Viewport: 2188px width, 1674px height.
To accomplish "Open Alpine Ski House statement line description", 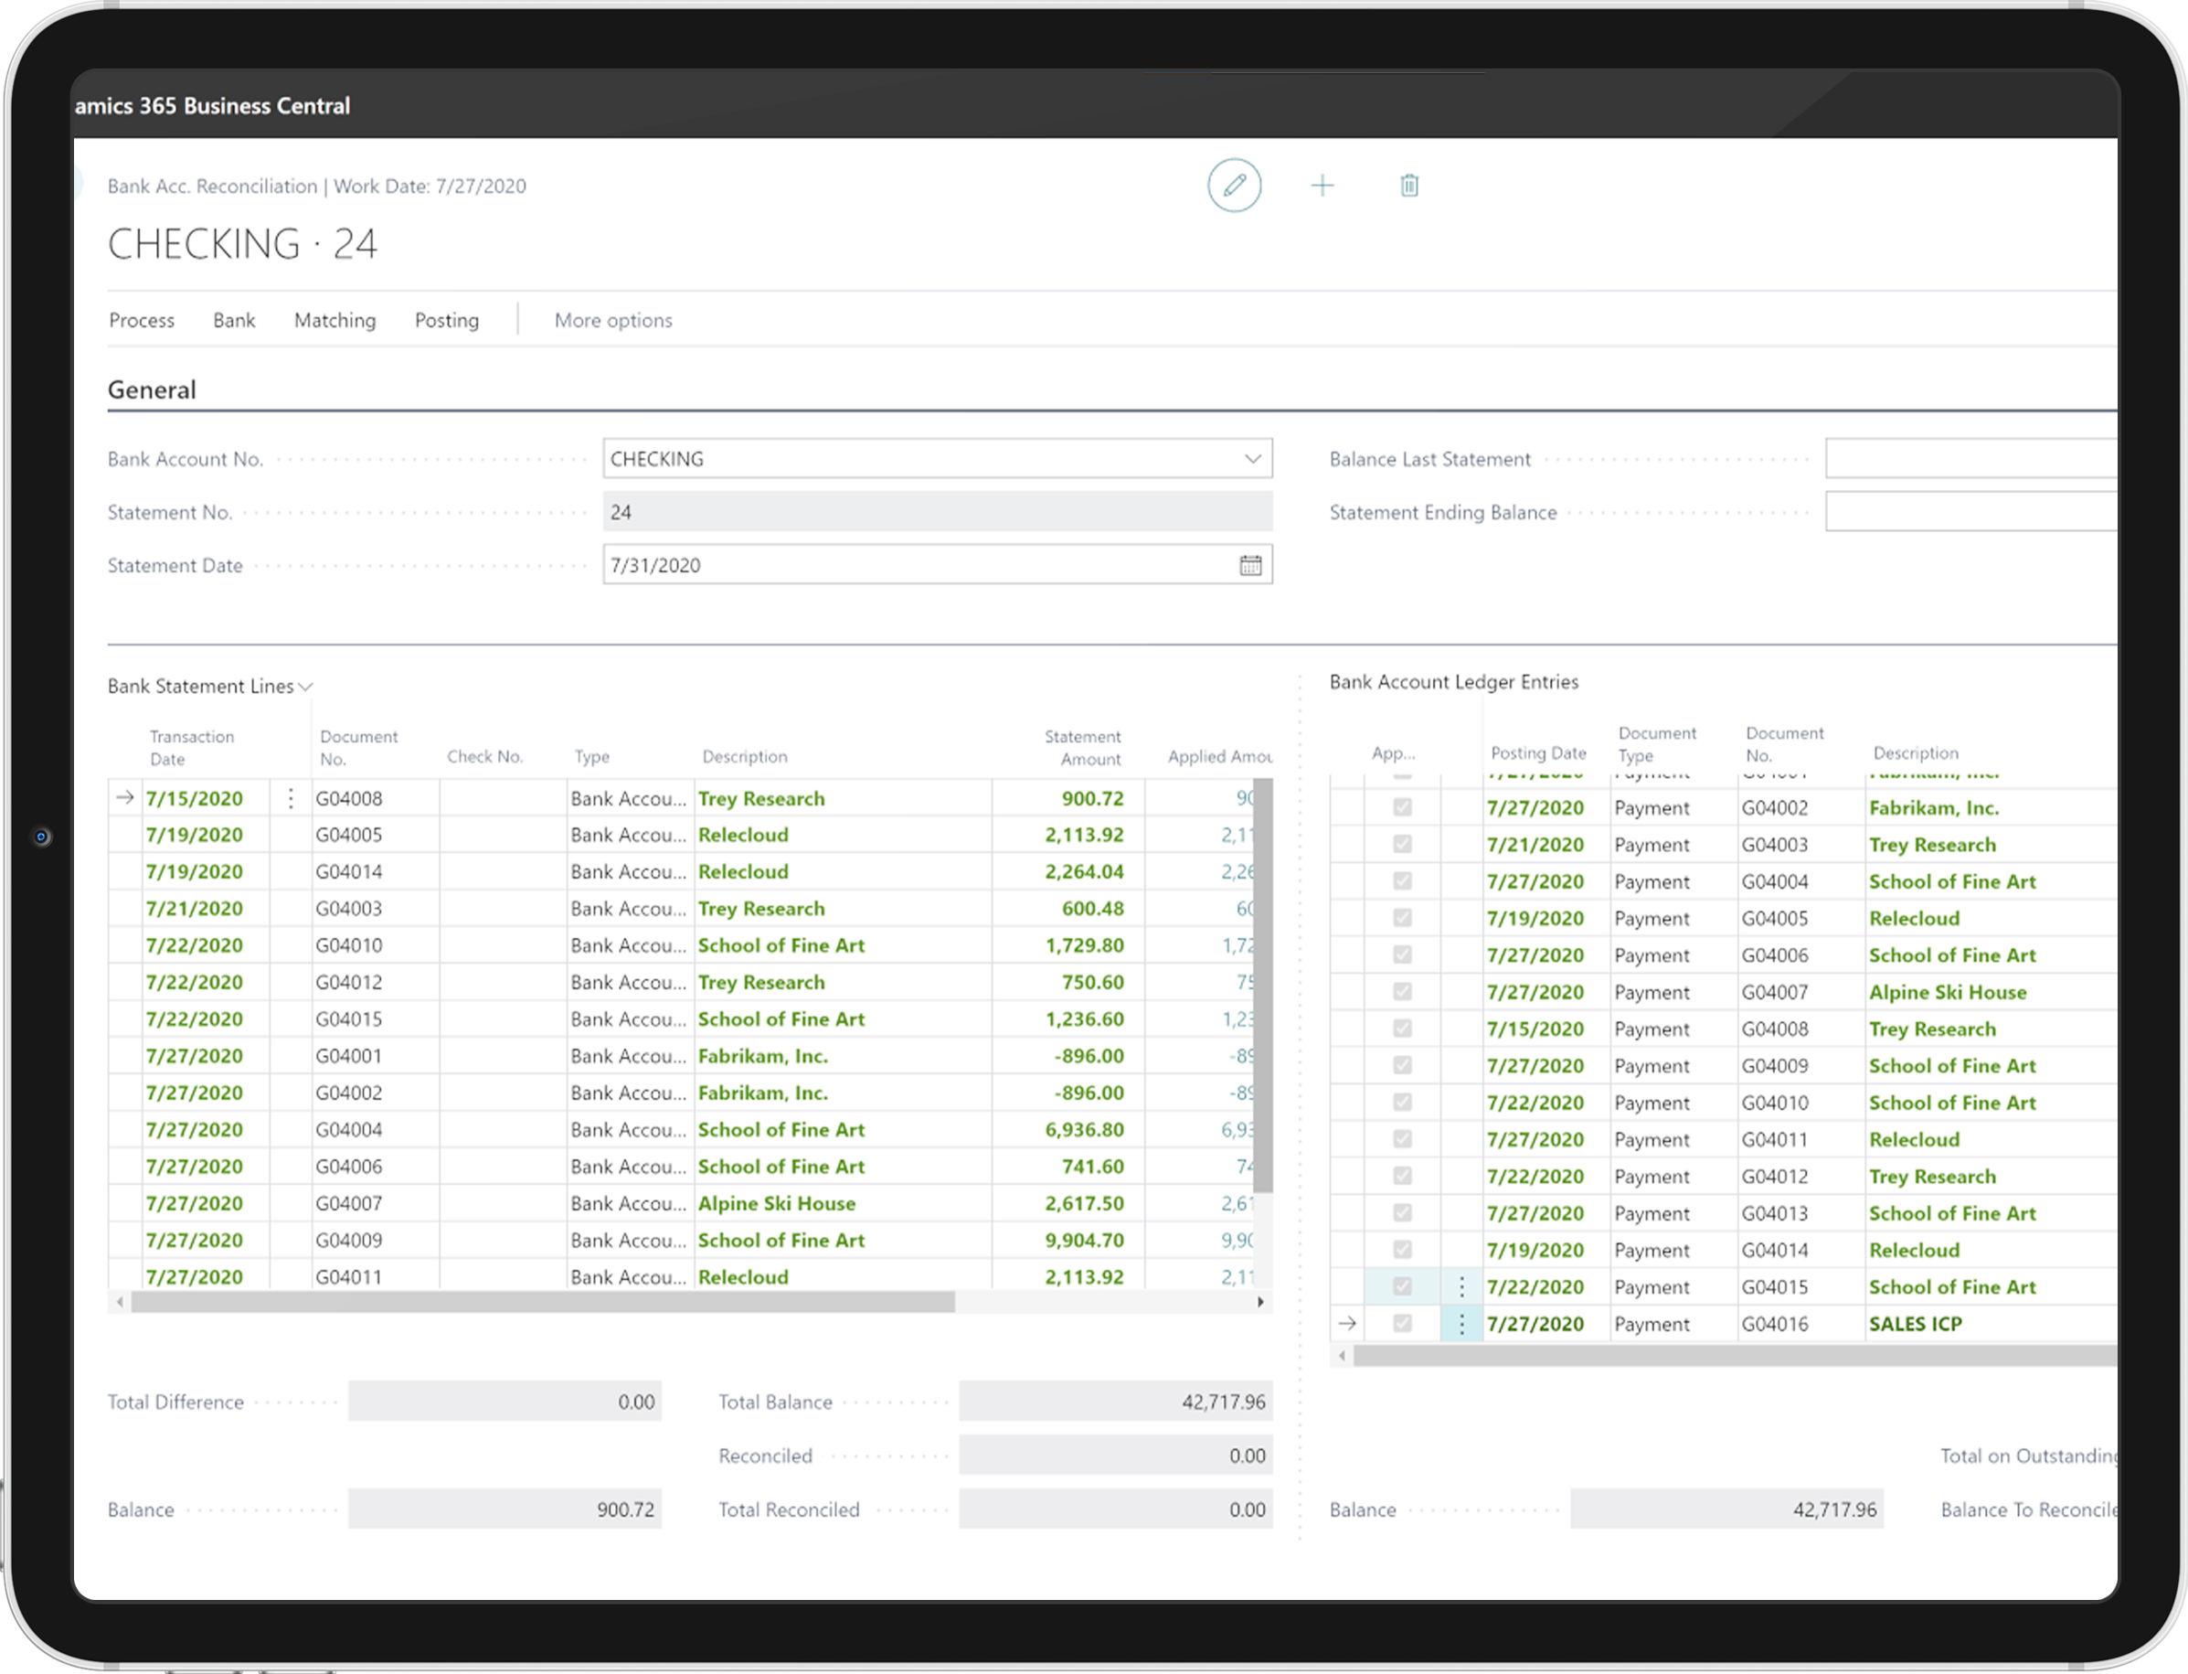I will click(x=776, y=1202).
